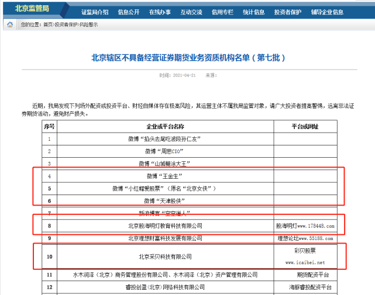The image size is (375, 295).
Task: Click the warning paragraph starting 近期，我局发现
Action: click(x=188, y=110)
